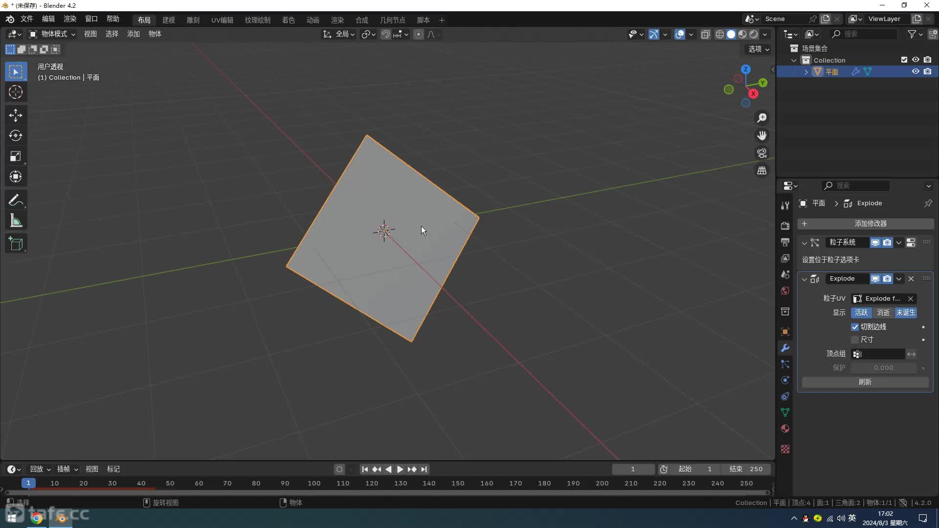The image size is (939, 528).
Task: Collapse the 粒子系统 modifier panel
Action: [805, 242]
